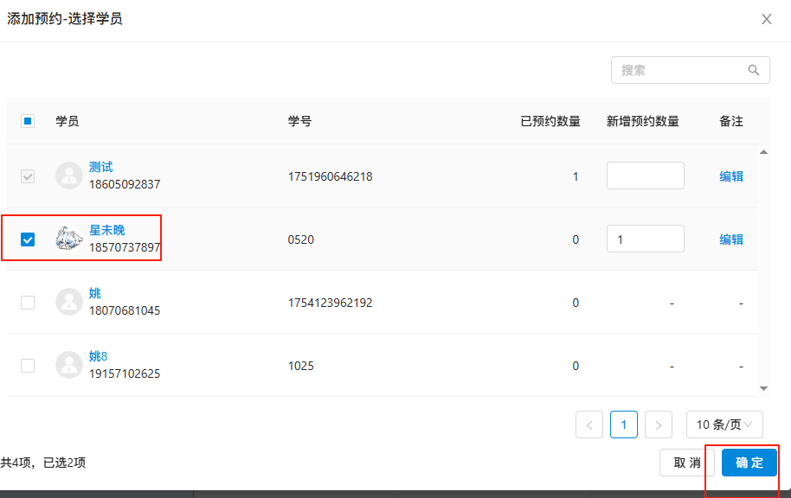Click avatar of student 姚

click(69, 302)
